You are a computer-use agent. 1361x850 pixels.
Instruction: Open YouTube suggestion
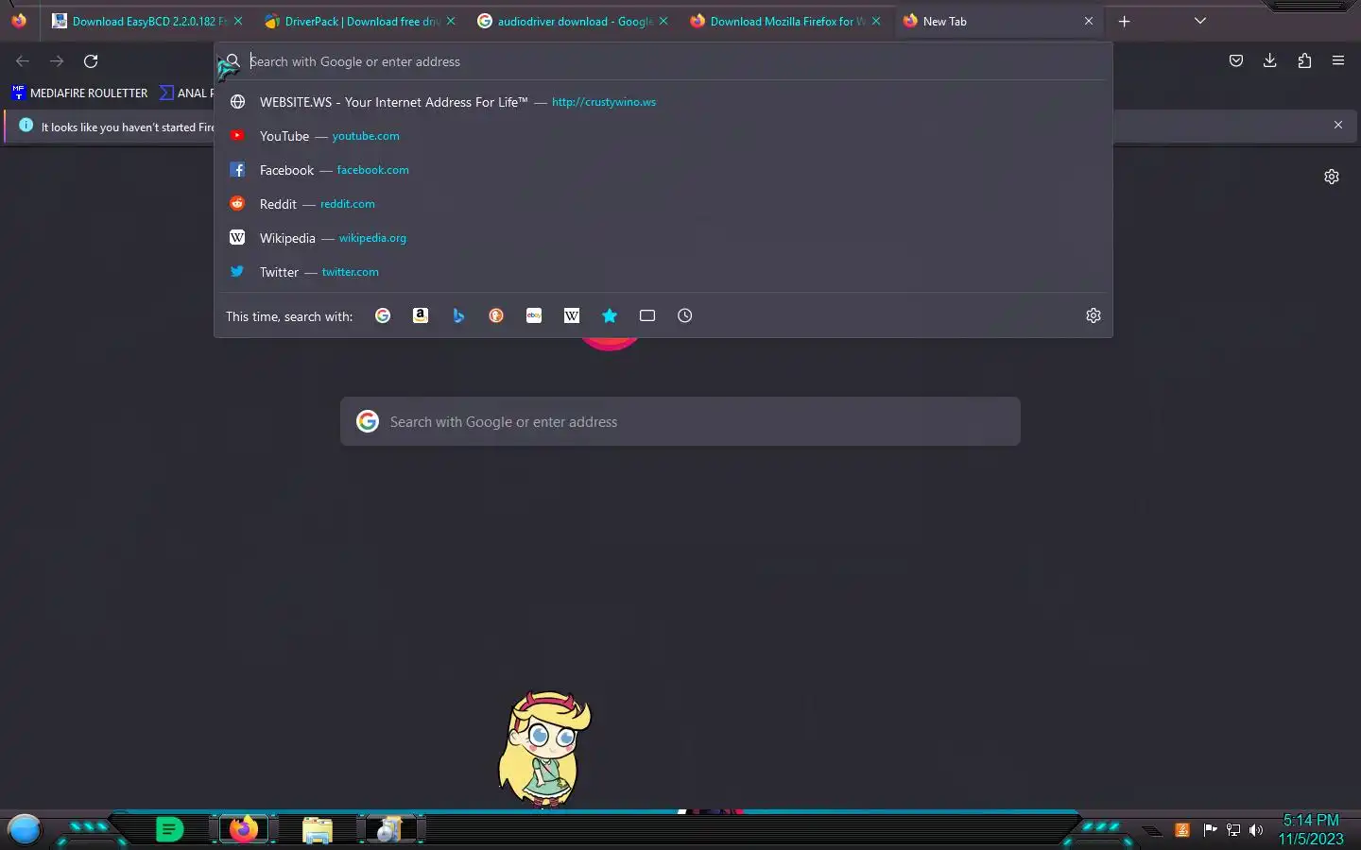[x=663, y=136]
